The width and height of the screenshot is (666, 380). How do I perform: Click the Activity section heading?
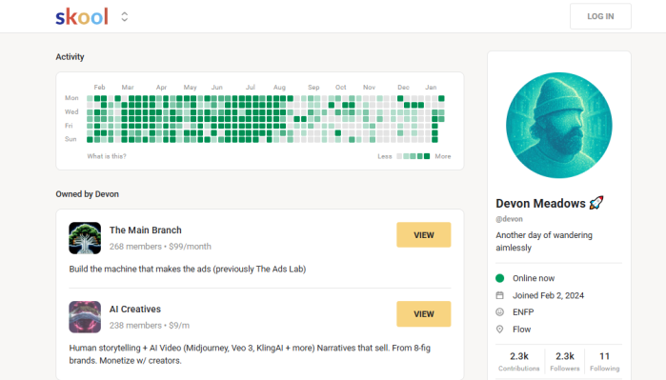pos(70,57)
